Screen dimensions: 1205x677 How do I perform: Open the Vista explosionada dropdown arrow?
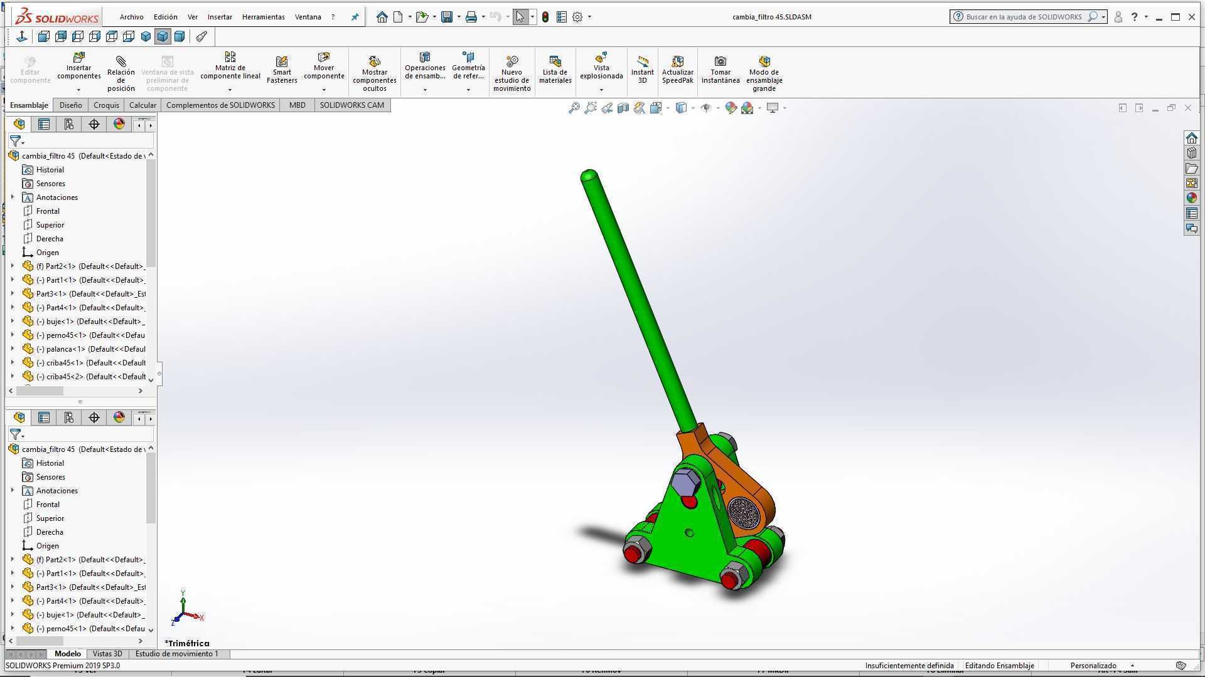coord(601,90)
